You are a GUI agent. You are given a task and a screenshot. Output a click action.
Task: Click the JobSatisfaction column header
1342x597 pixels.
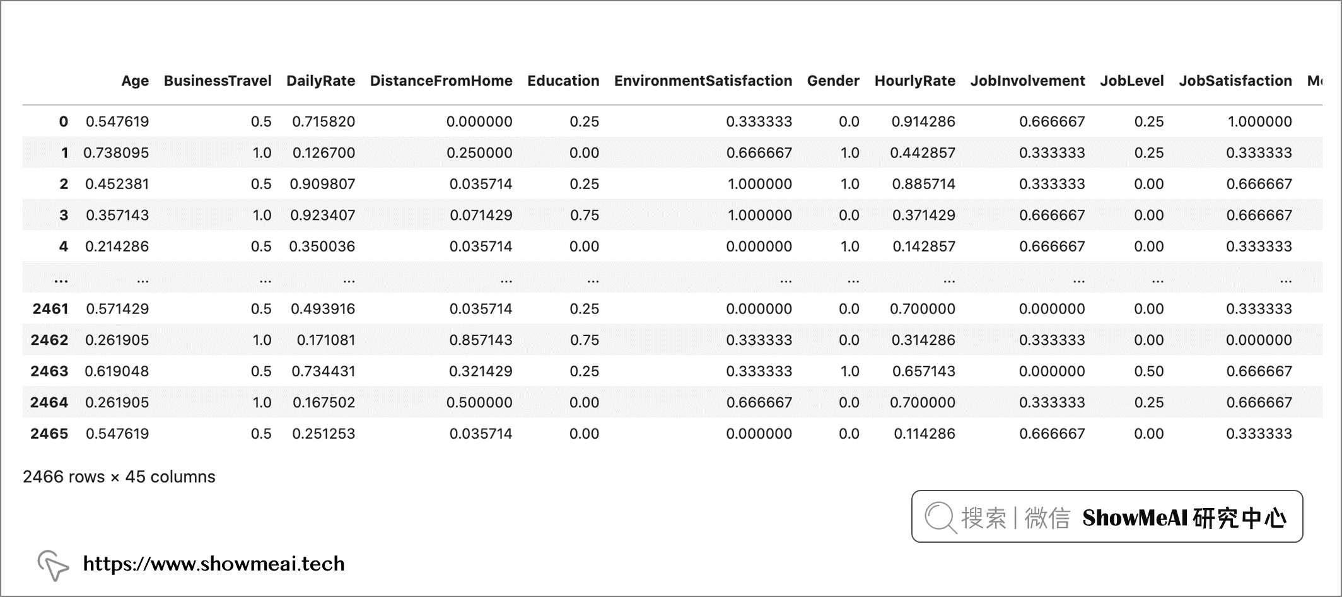click(1235, 81)
